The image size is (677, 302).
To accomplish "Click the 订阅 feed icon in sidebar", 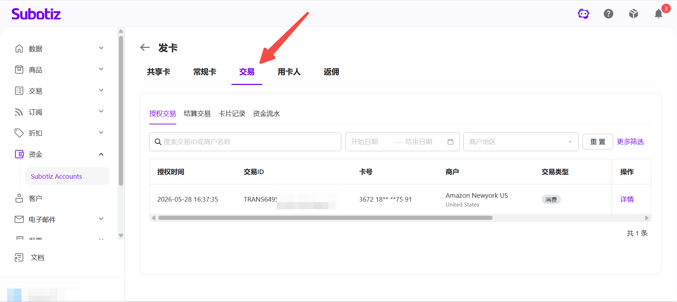I will (19, 112).
